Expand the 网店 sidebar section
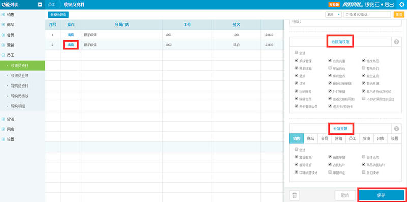The height and width of the screenshot is (202, 407). (3, 129)
